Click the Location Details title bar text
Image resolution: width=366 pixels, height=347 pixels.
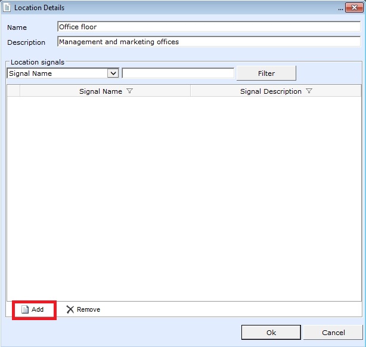39,8
